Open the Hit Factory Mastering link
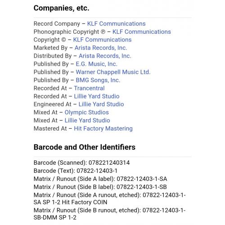Screen dimensions: 225x225 [x=103, y=129]
